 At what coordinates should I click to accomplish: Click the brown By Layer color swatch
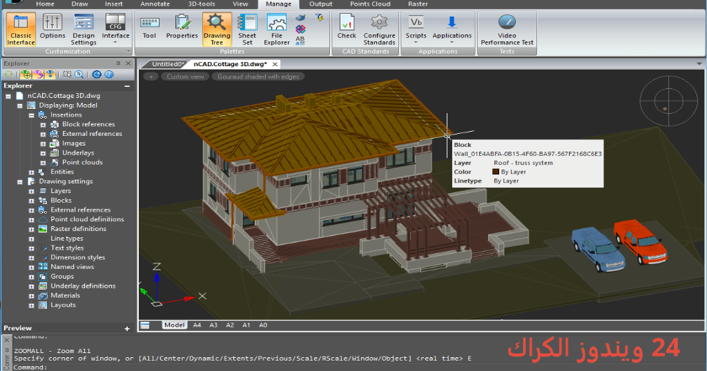[496, 172]
